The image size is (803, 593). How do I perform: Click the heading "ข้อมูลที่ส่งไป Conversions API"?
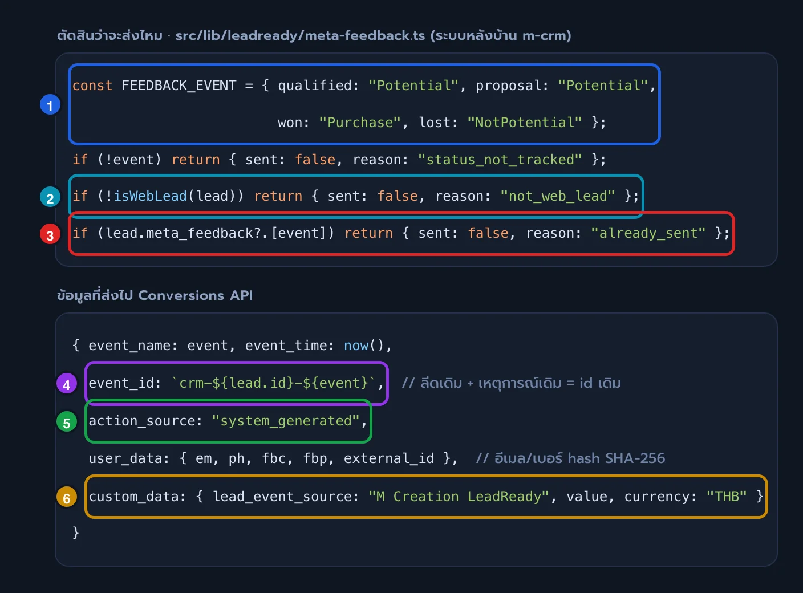coord(155,295)
